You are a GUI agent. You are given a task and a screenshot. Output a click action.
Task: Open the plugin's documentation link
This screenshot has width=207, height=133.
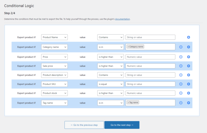[122, 19]
